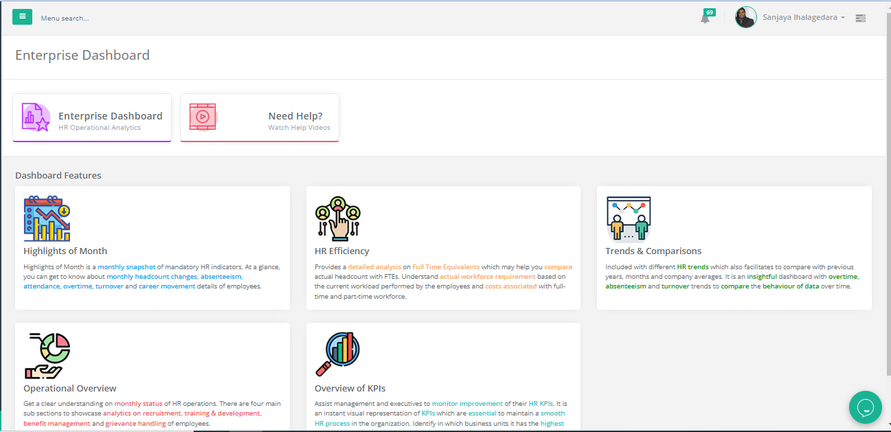Click 'benefit management' highlighted text
This screenshot has width=891, height=432.
(x=57, y=423)
